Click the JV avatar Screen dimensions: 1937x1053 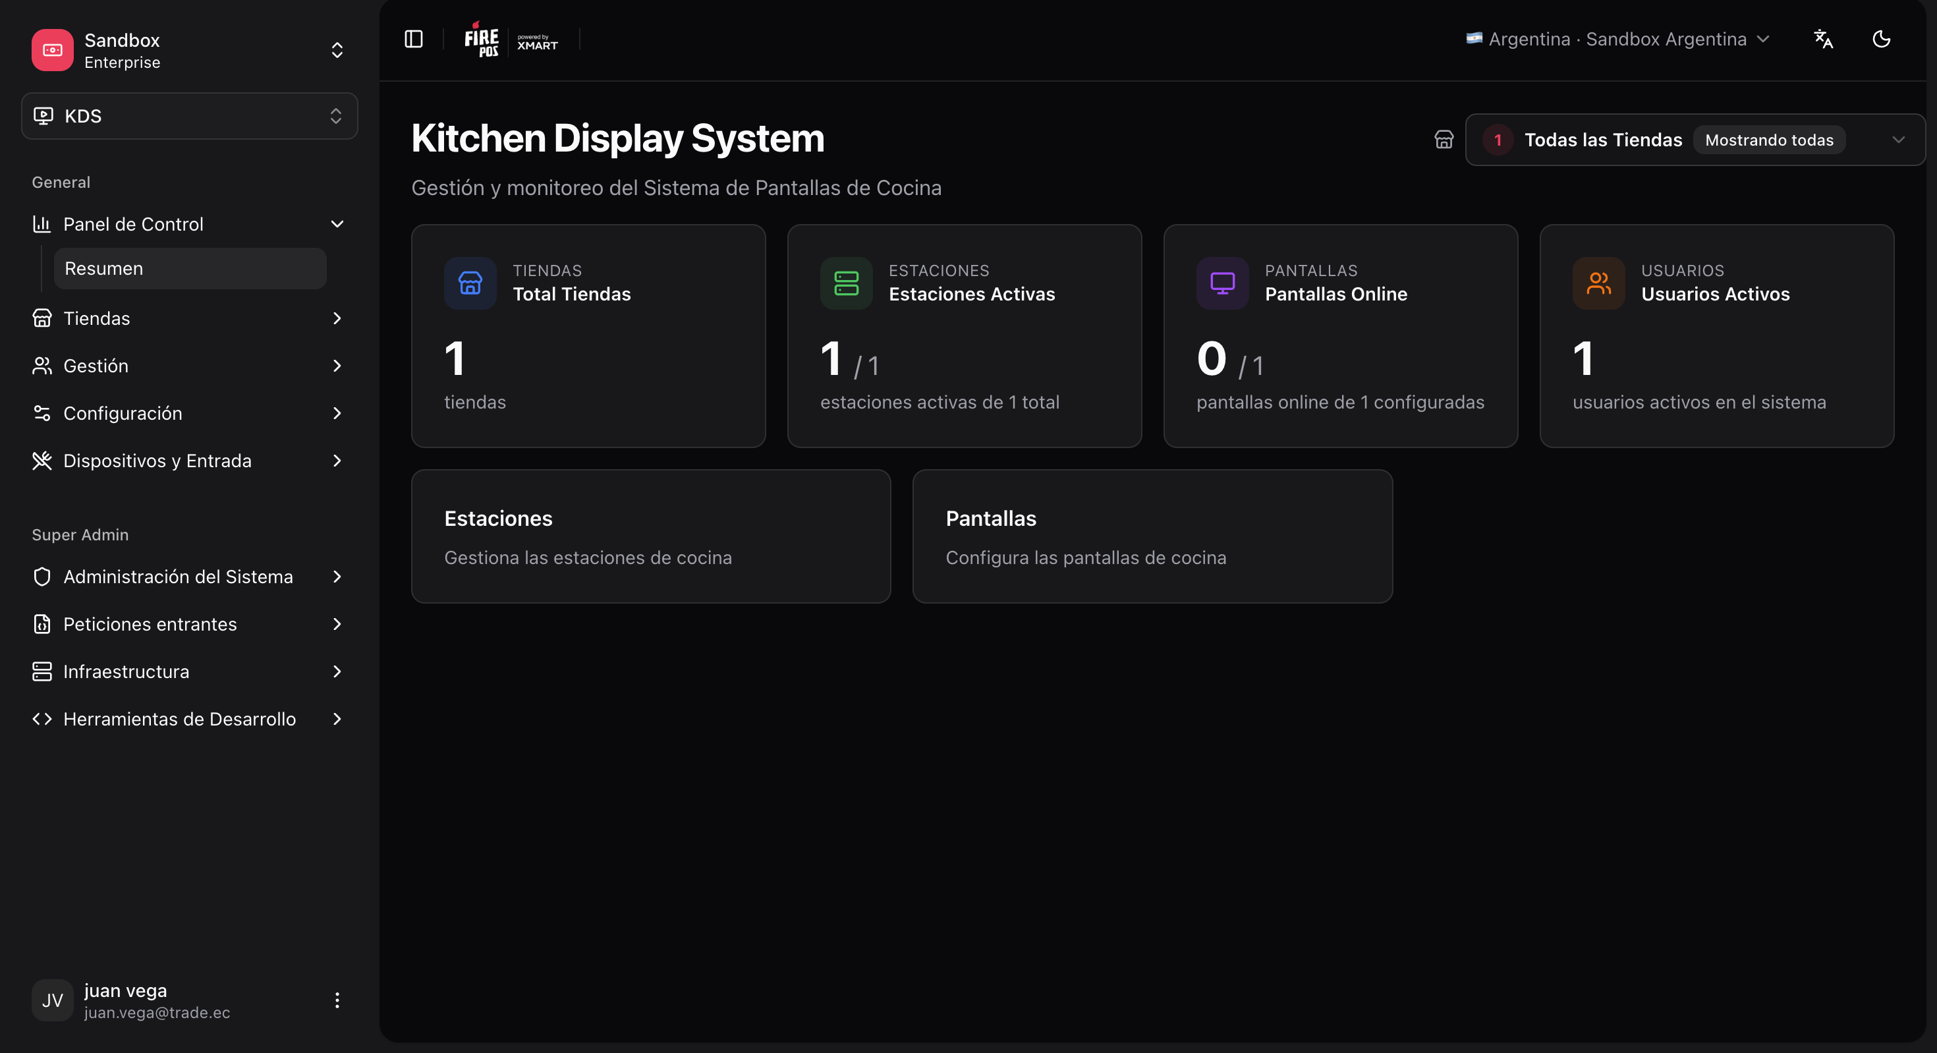53,1000
